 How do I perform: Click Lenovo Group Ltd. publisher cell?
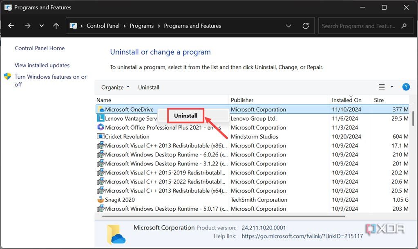tap(254, 118)
